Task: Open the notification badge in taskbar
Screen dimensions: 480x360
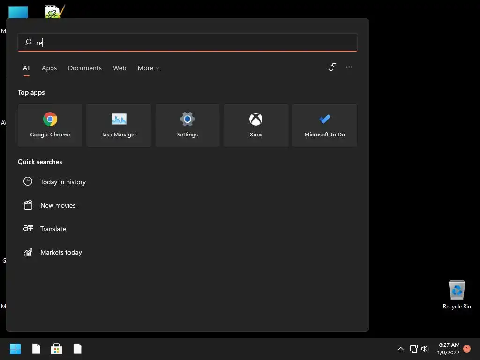Action: tap(466, 349)
